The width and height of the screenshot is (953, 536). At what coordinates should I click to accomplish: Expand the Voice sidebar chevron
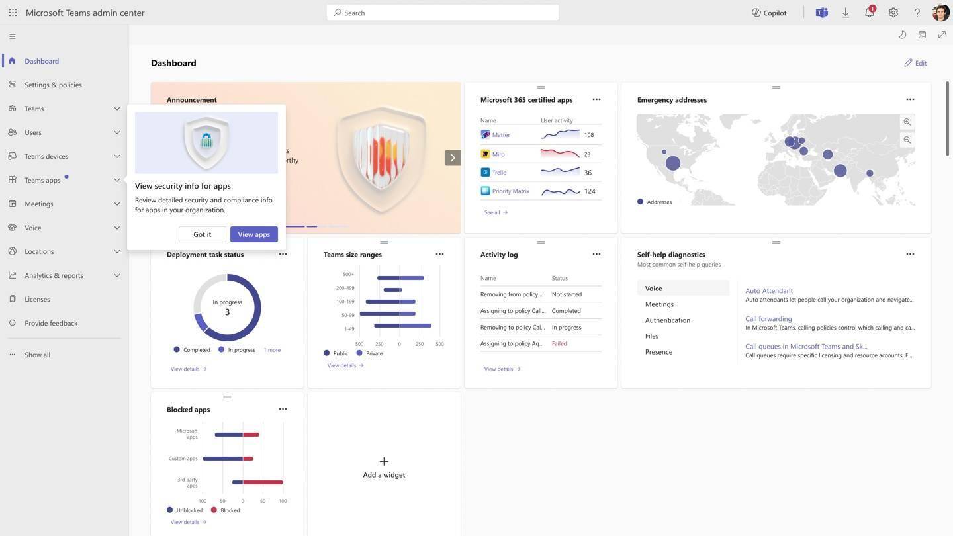coord(116,228)
